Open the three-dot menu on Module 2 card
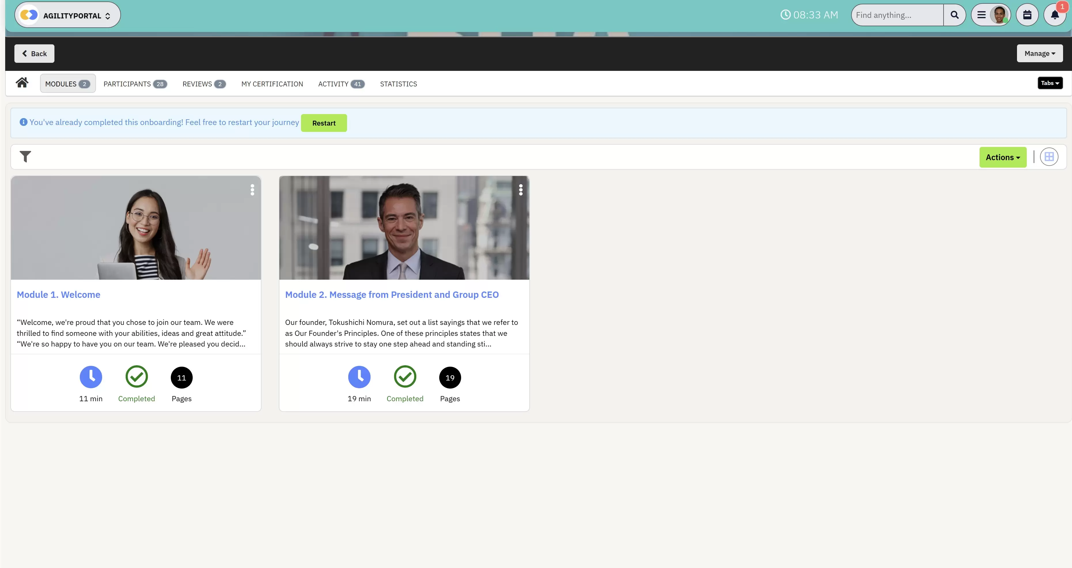This screenshot has height=568, width=1072. tap(521, 190)
